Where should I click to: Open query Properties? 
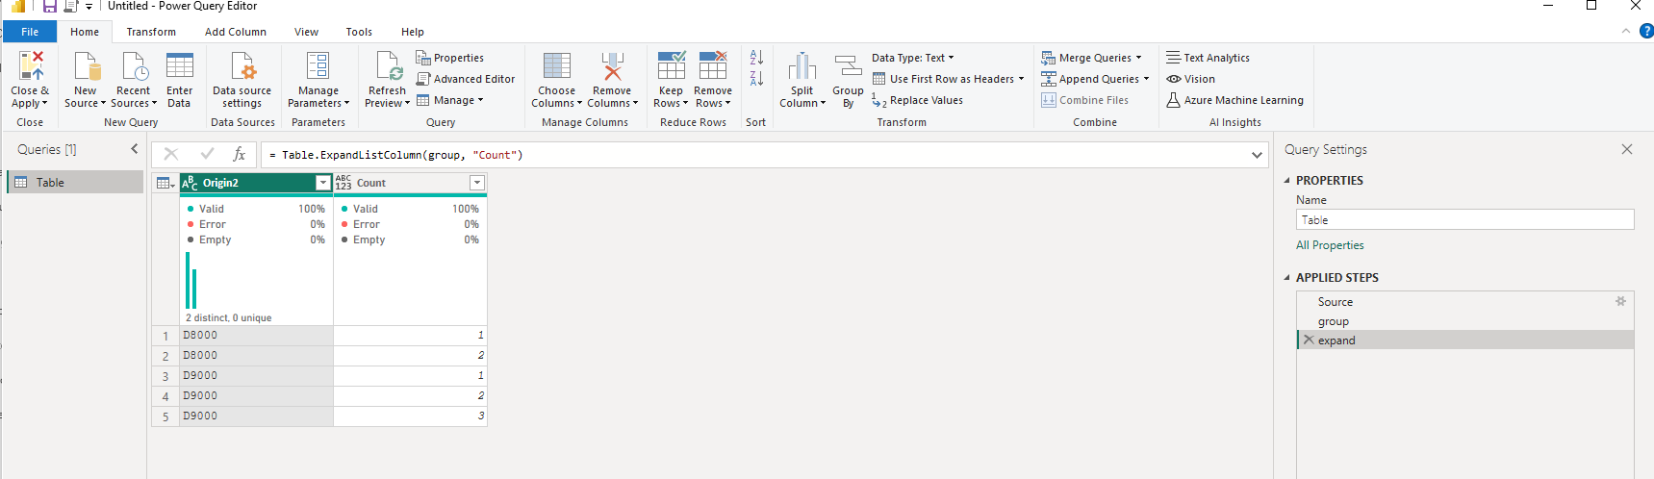point(450,58)
